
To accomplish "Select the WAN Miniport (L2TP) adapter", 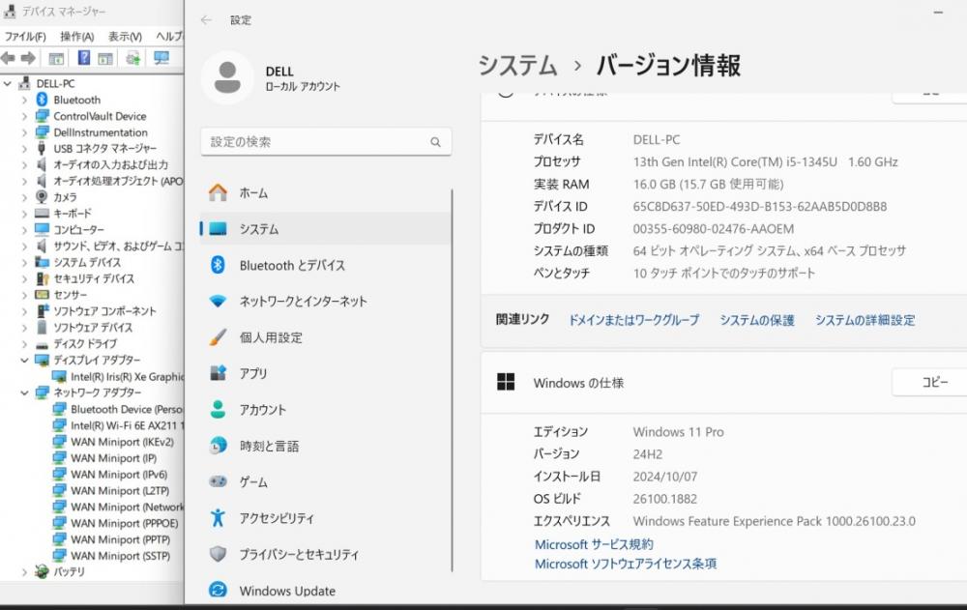I will click(120, 490).
